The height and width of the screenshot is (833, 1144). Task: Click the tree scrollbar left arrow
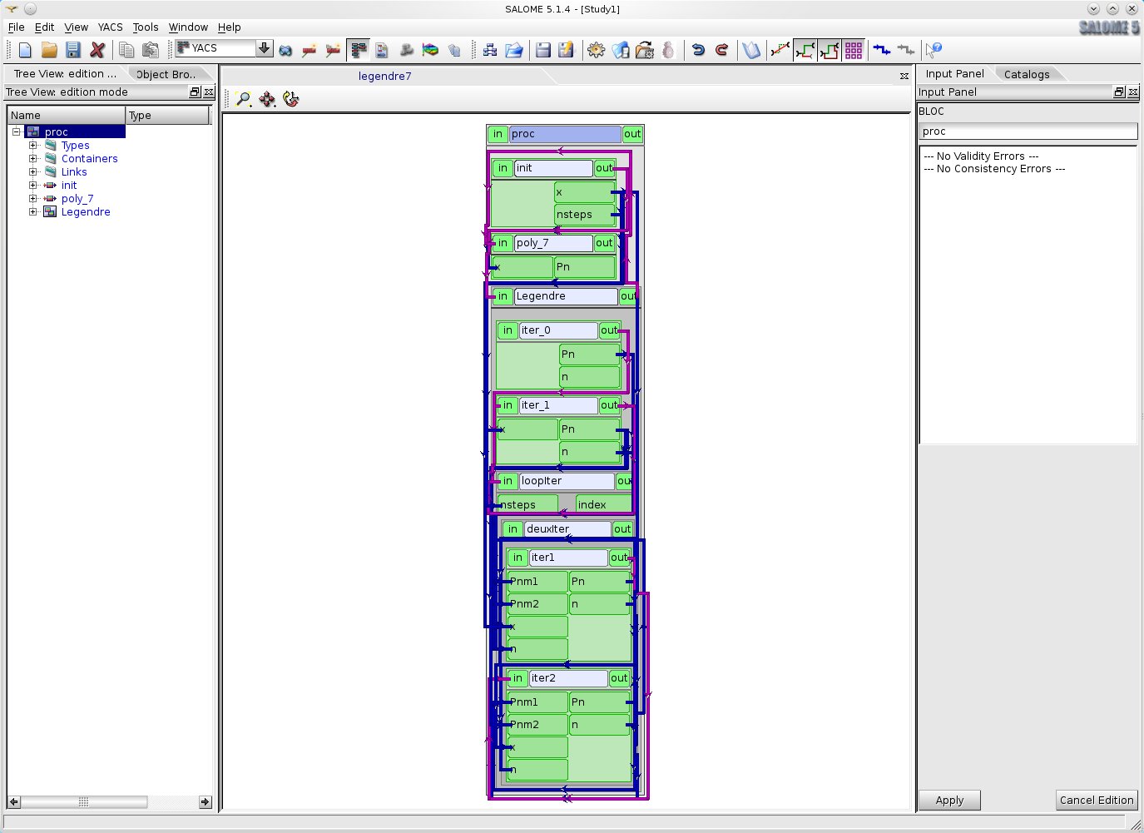click(x=14, y=802)
